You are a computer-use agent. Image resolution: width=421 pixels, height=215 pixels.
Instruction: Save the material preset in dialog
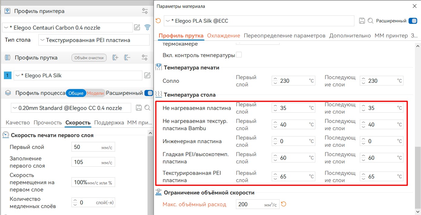point(362,21)
